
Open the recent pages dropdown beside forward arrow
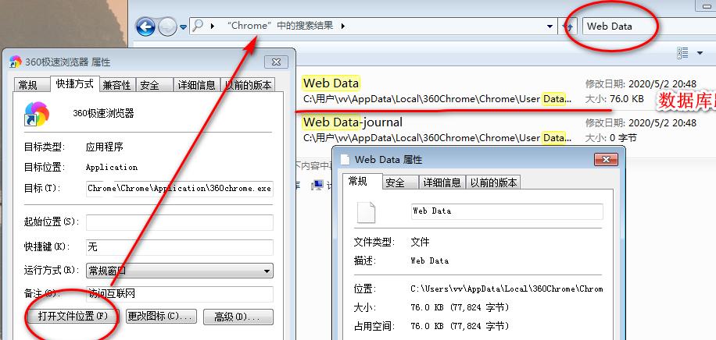point(183,27)
